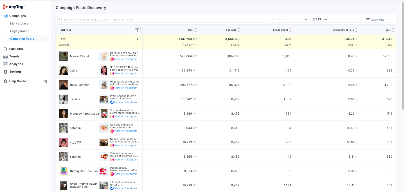Viewport: 405px width, 192px height.
Task: Sort table by Engagement Rate column
Action: 356,30
